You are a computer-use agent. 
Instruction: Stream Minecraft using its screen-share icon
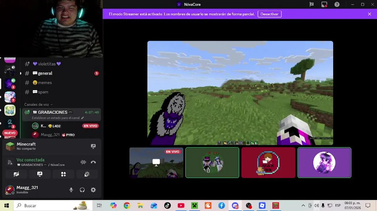[x=93, y=146]
